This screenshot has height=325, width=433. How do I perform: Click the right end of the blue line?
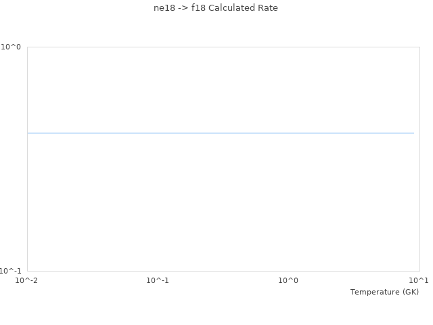click(413, 133)
